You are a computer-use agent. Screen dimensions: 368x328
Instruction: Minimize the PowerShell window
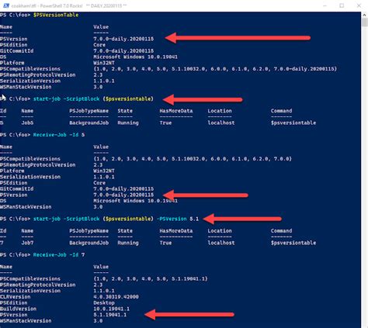pos(325,5)
